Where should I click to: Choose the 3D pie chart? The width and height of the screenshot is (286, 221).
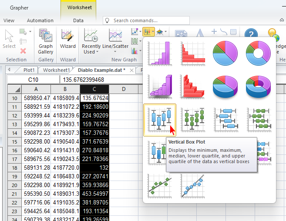[225, 86]
